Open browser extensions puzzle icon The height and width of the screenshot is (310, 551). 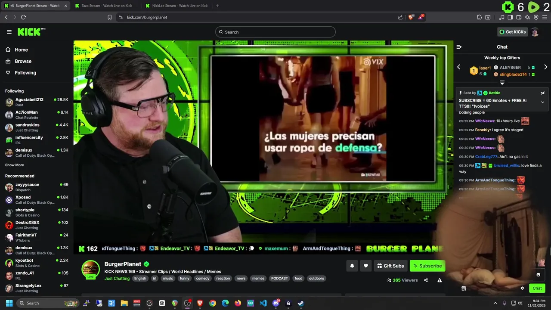479,17
